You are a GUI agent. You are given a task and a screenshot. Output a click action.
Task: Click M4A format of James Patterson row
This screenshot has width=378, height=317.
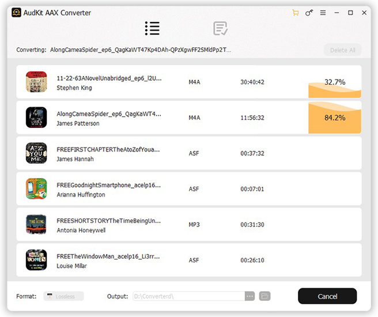(194, 118)
